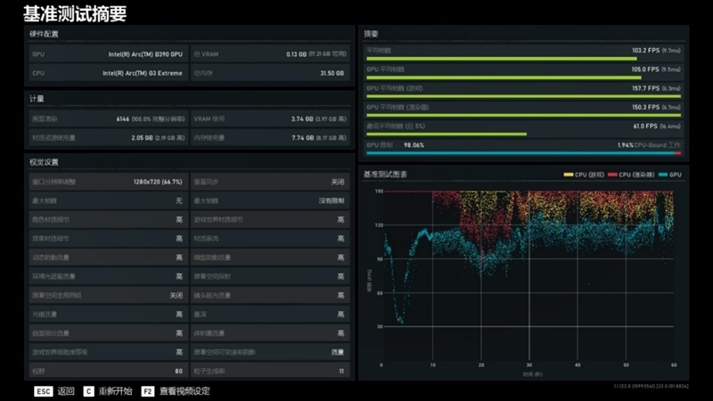
Task: Open 查看视频设定 video settings
Action: click(x=184, y=391)
